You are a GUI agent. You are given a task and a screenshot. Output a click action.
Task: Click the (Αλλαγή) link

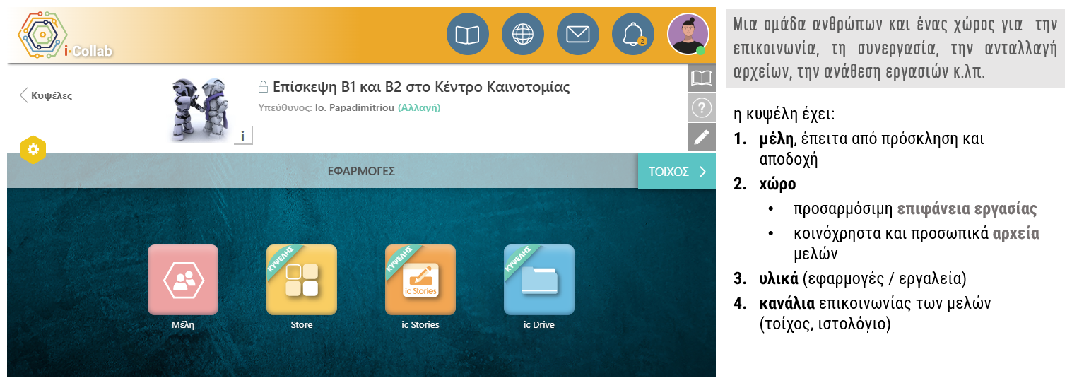click(419, 107)
